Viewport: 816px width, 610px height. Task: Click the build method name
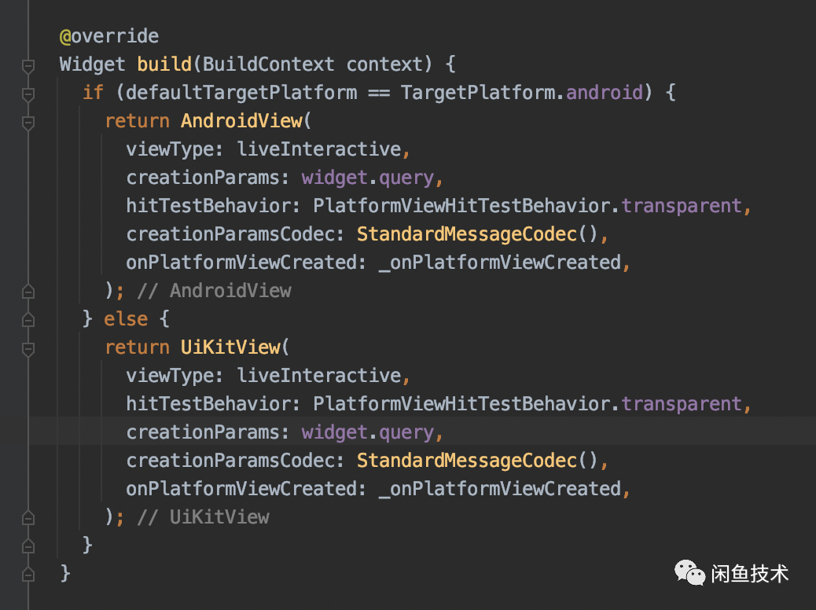(x=164, y=64)
